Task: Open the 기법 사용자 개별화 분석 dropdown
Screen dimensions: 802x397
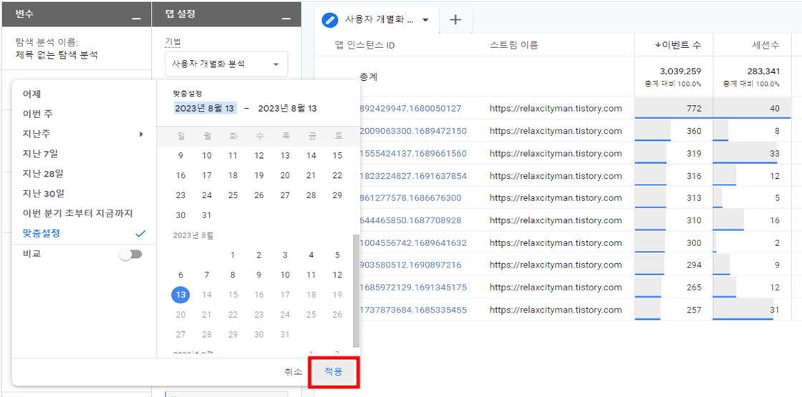Action: point(226,64)
